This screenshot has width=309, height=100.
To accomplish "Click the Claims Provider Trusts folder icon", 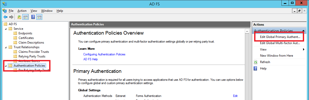I will pyautogui.click(x=15, y=52).
